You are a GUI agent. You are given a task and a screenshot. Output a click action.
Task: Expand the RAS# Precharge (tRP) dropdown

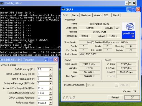pyautogui.click(x=50, y=79)
